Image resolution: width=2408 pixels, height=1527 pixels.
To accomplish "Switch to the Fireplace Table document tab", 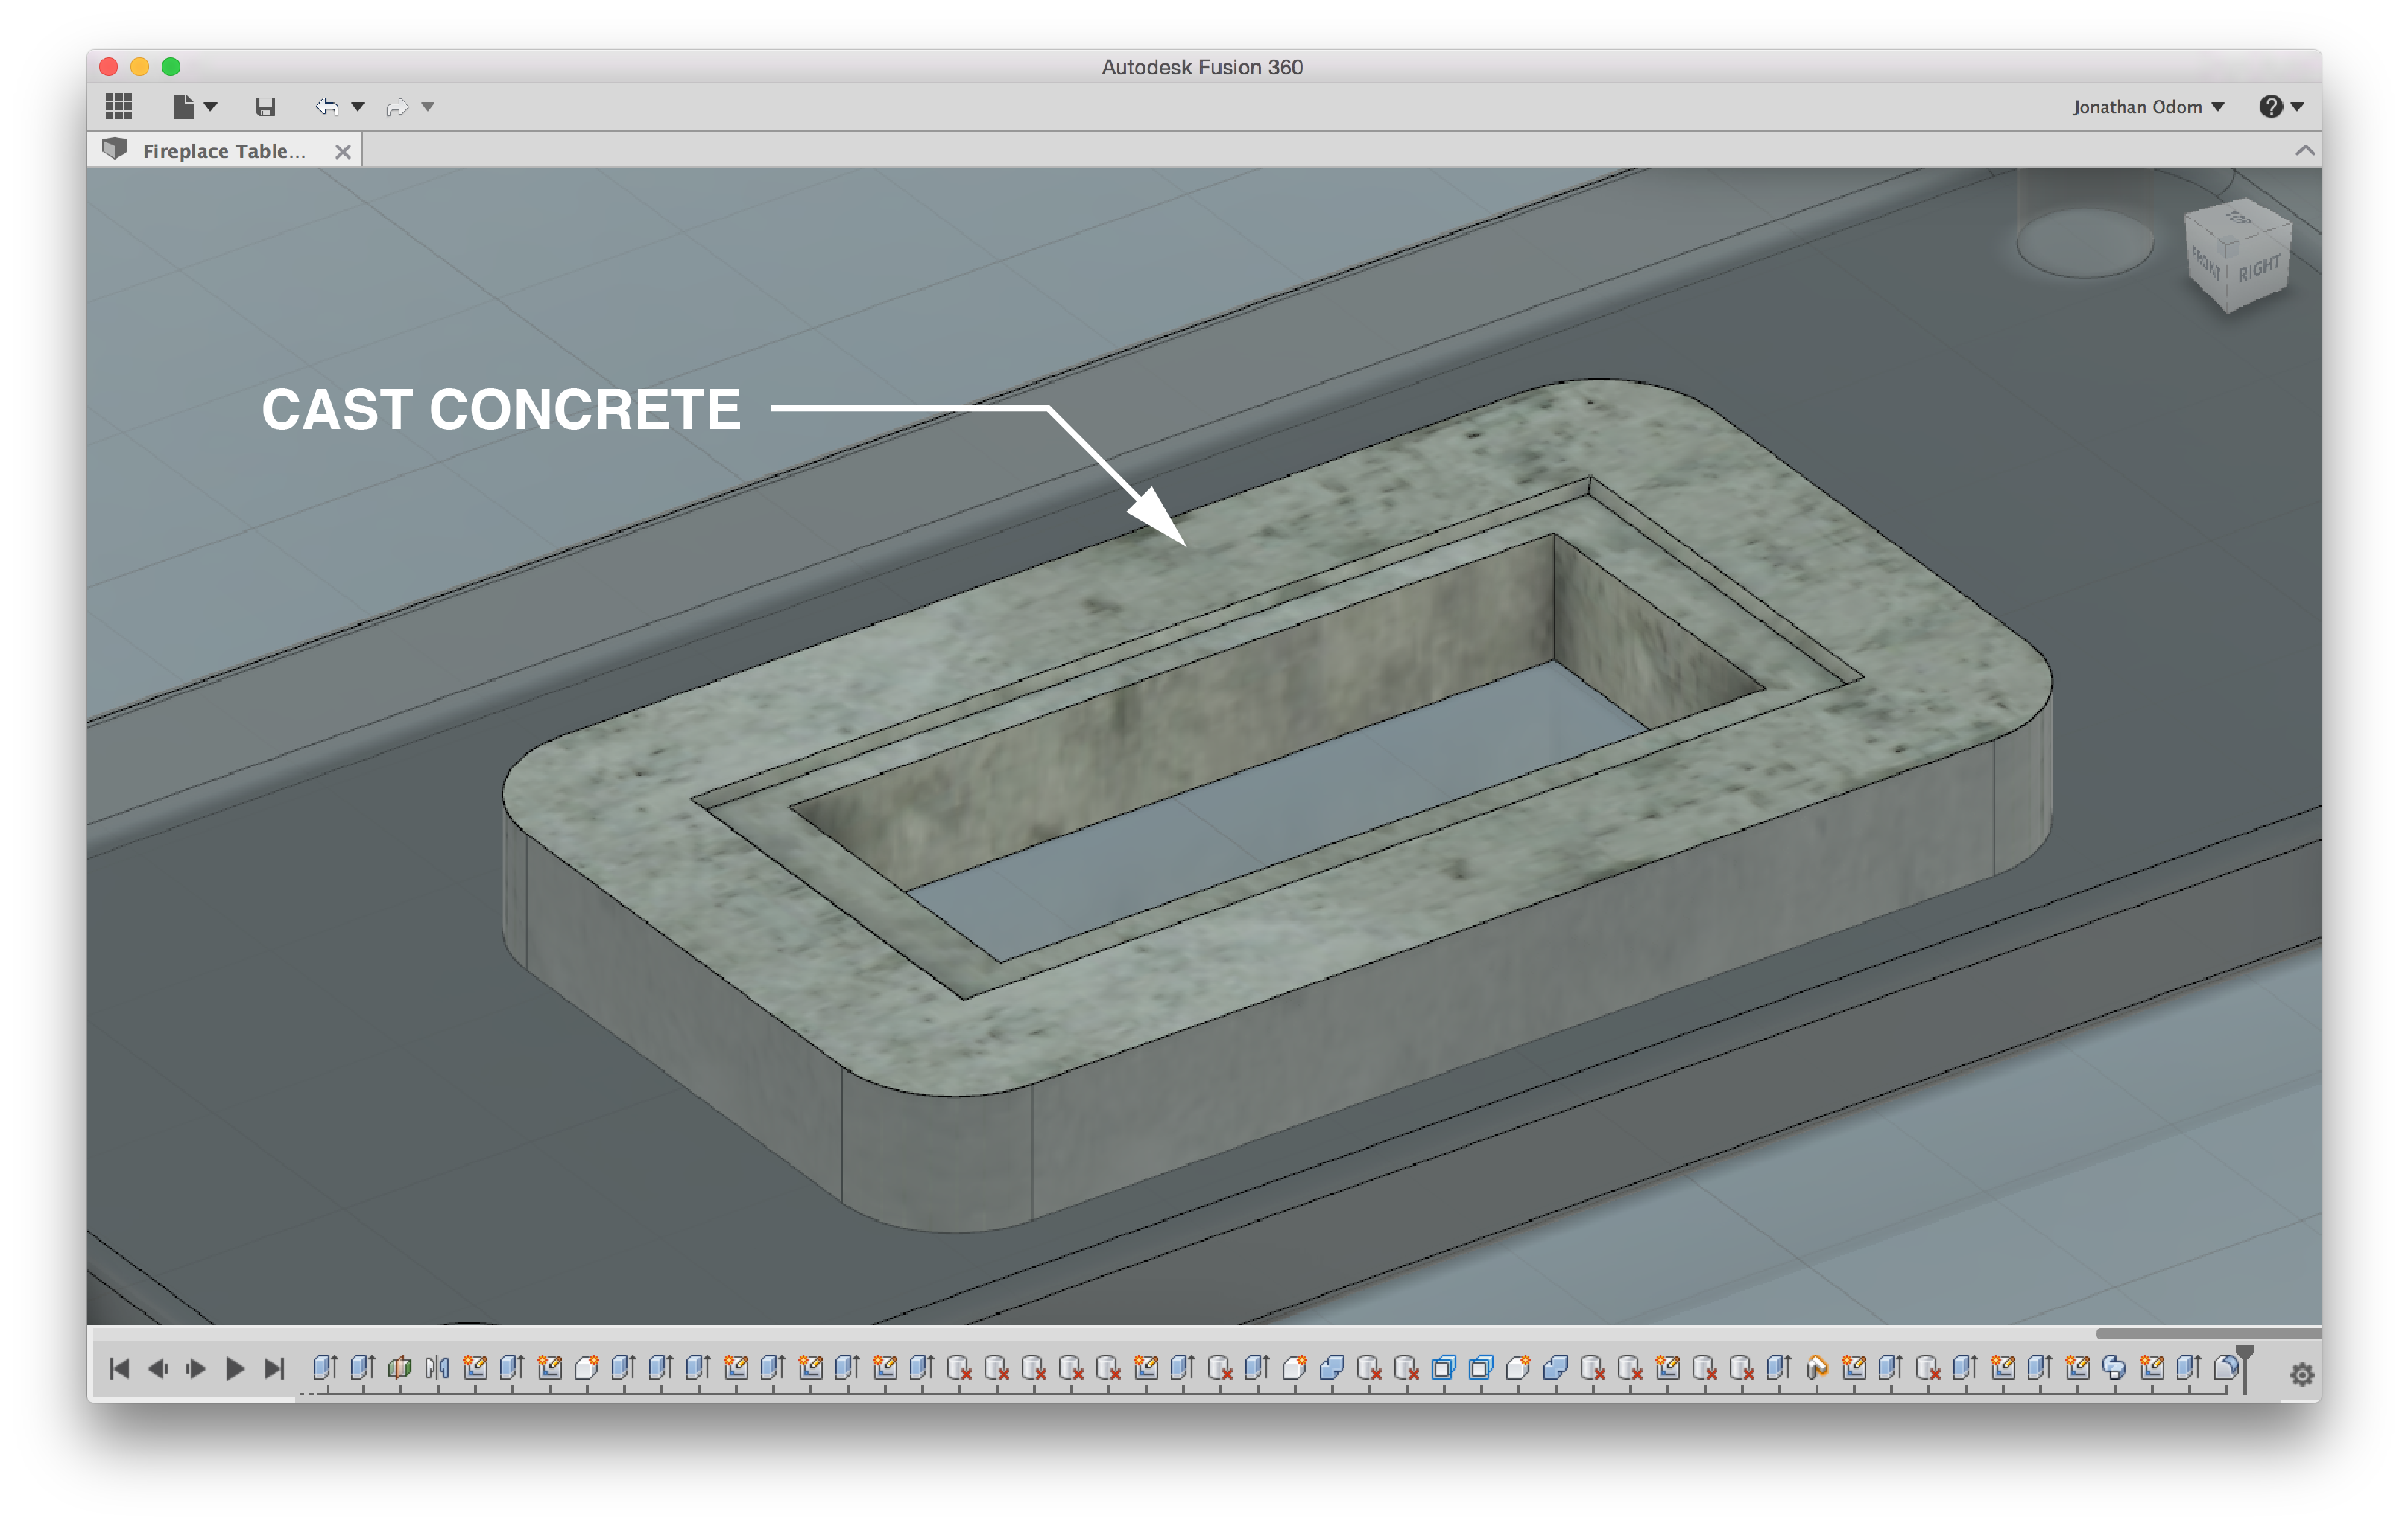I will pos(223,151).
